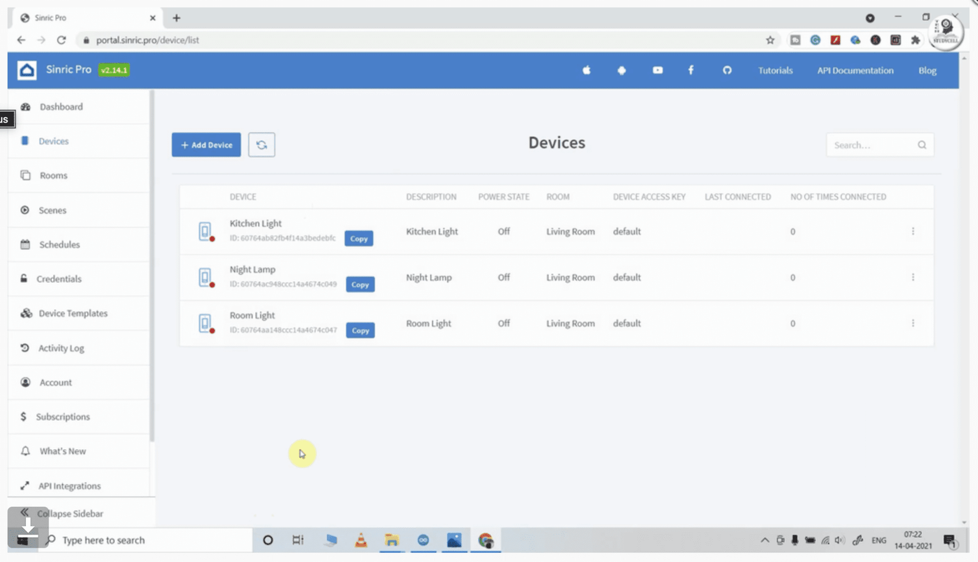Click the Room Light device name
978x562 pixels.
click(252, 315)
